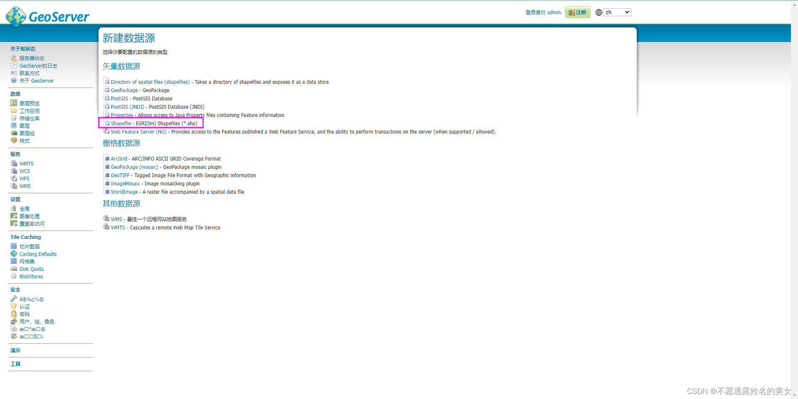798x399 pixels.
Task: Click the image processing icon
Action: pos(14,216)
